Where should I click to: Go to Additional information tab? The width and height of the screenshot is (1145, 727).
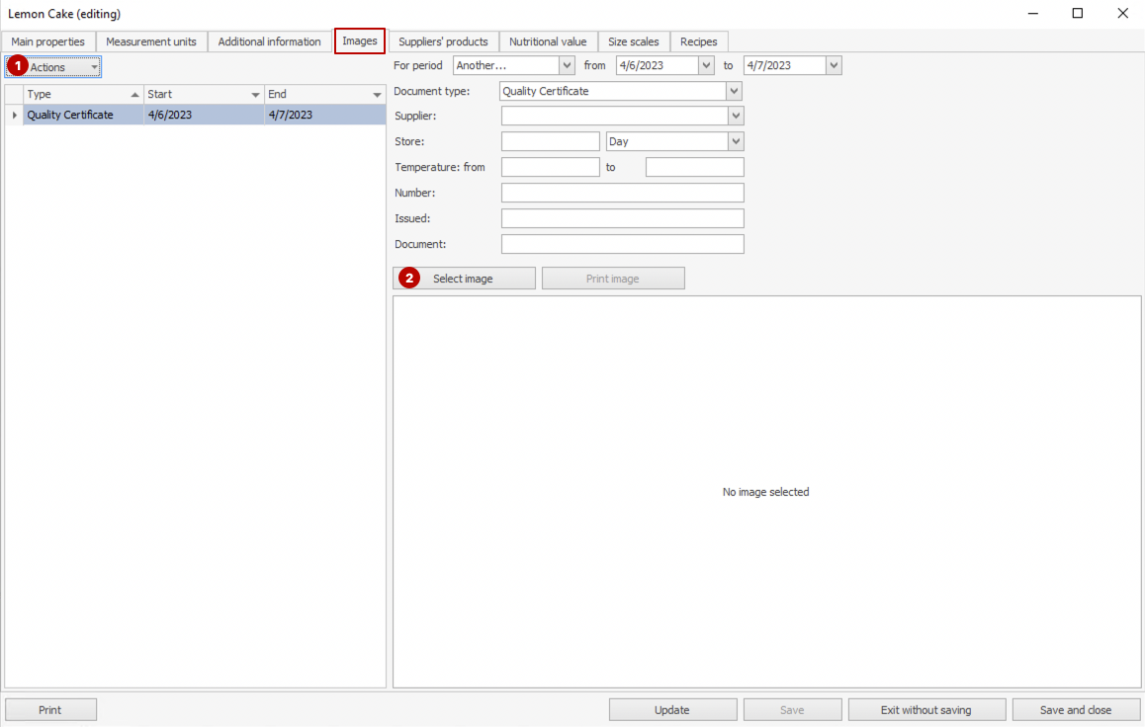click(269, 41)
